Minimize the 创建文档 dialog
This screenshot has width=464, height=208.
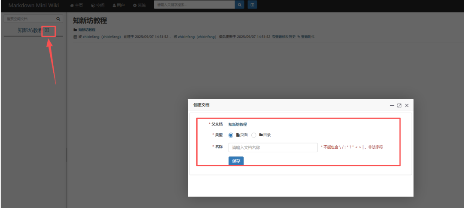pos(392,105)
